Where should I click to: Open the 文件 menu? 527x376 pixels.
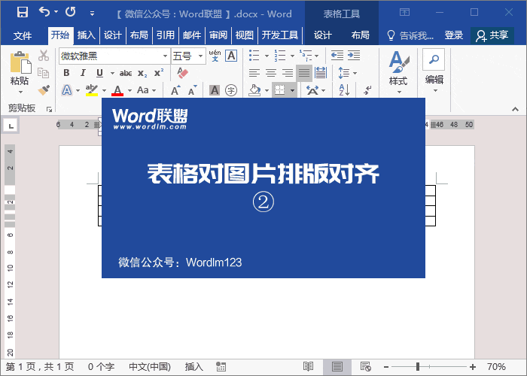coord(23,35)
